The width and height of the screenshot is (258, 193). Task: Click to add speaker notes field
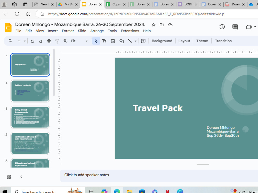pos(159,176)
